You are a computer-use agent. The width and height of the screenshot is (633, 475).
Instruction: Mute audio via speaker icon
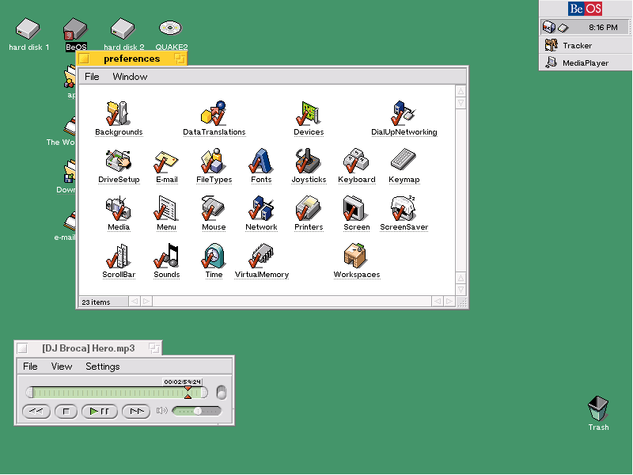(x=162, y=411)
